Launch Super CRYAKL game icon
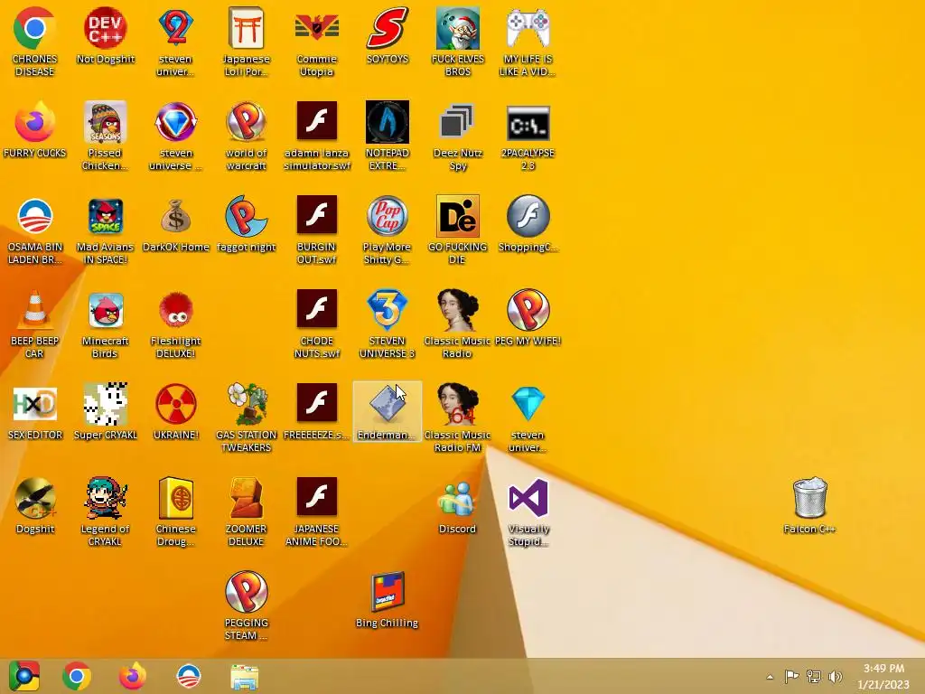The width and height of the screenshot is (925, 694). click(x=105, y=404)
